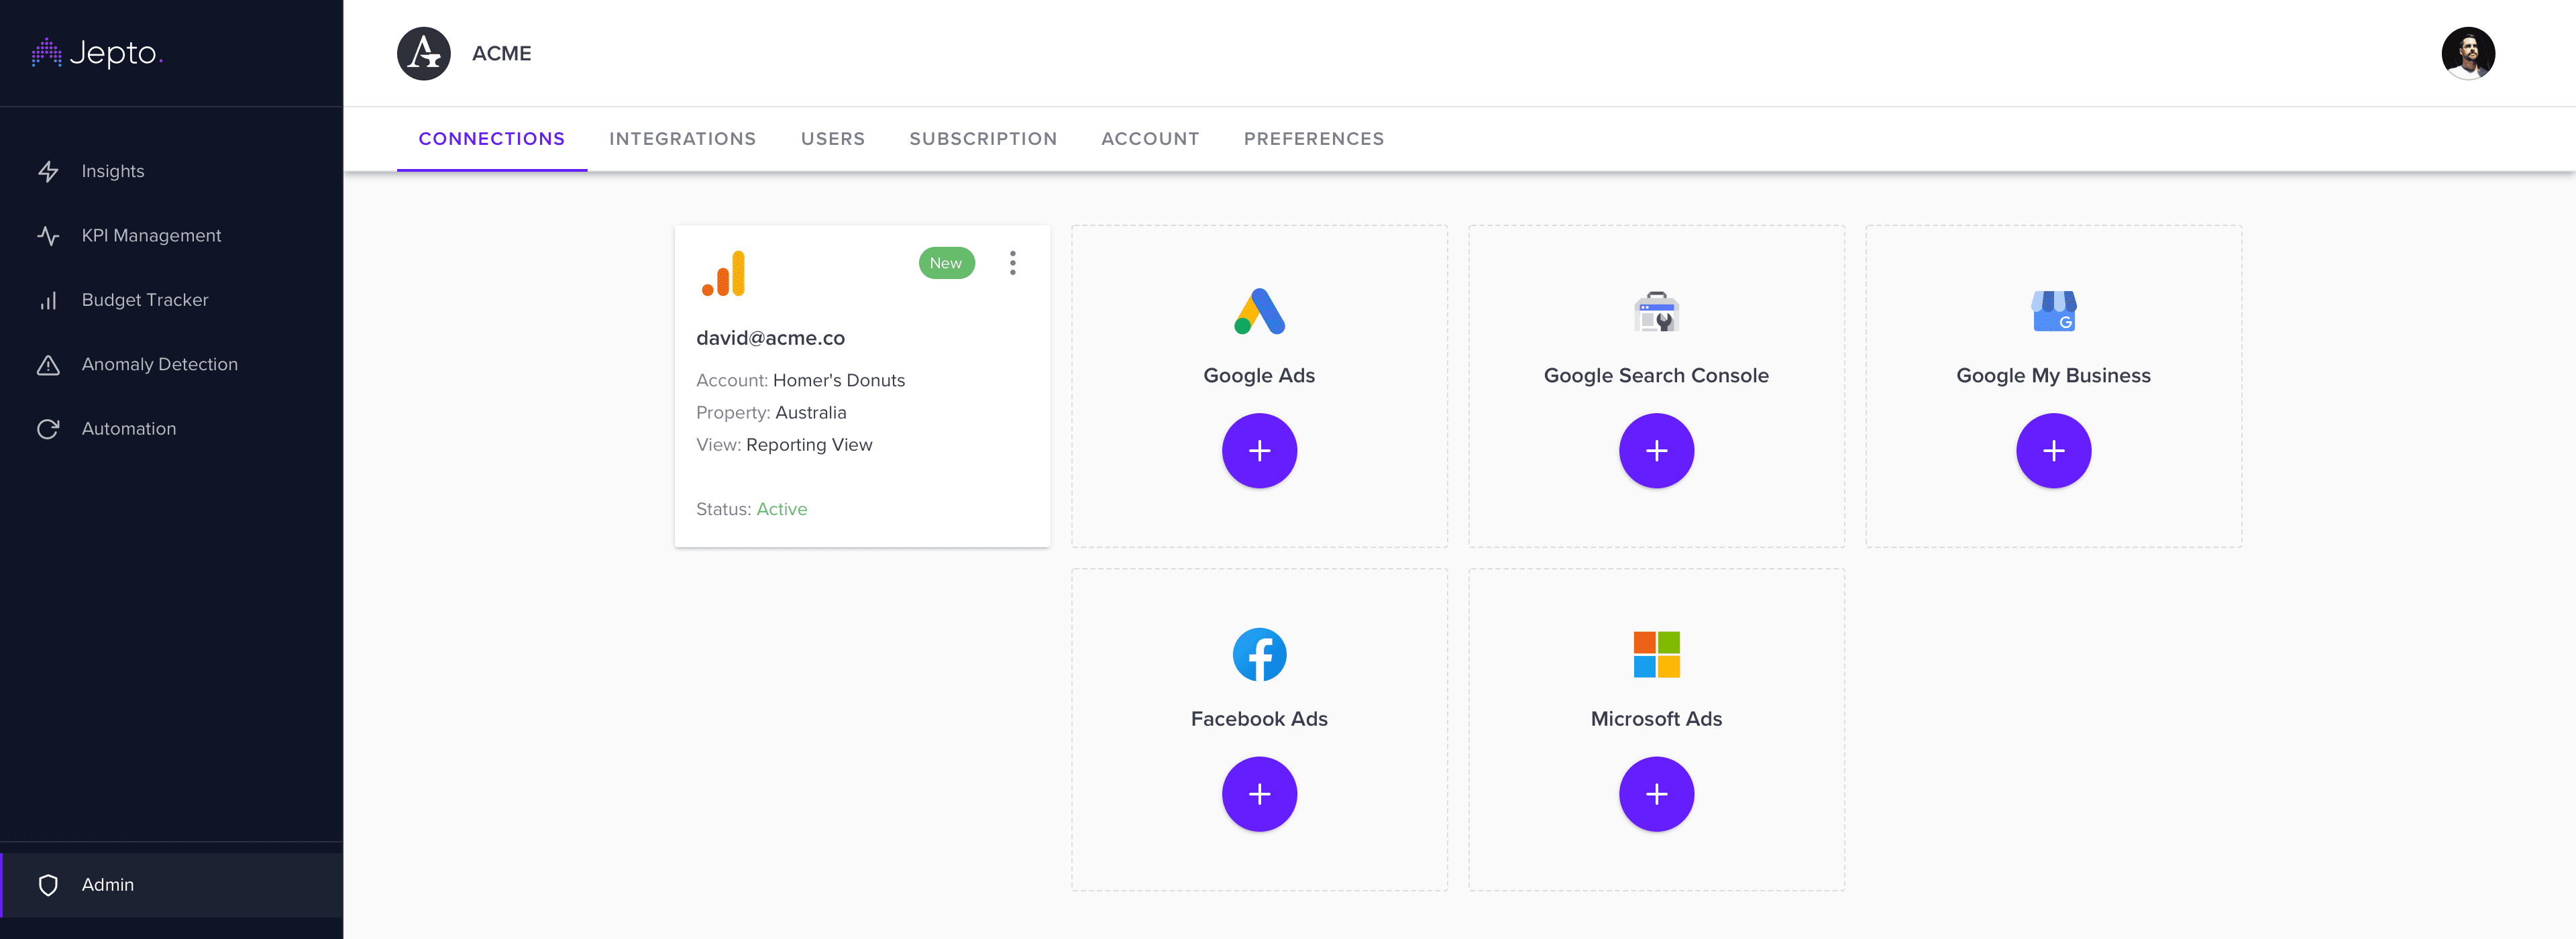Click the Budget Tracker bar chart icon
This screenshot has height=939, width=2576.
pos(48,300)
